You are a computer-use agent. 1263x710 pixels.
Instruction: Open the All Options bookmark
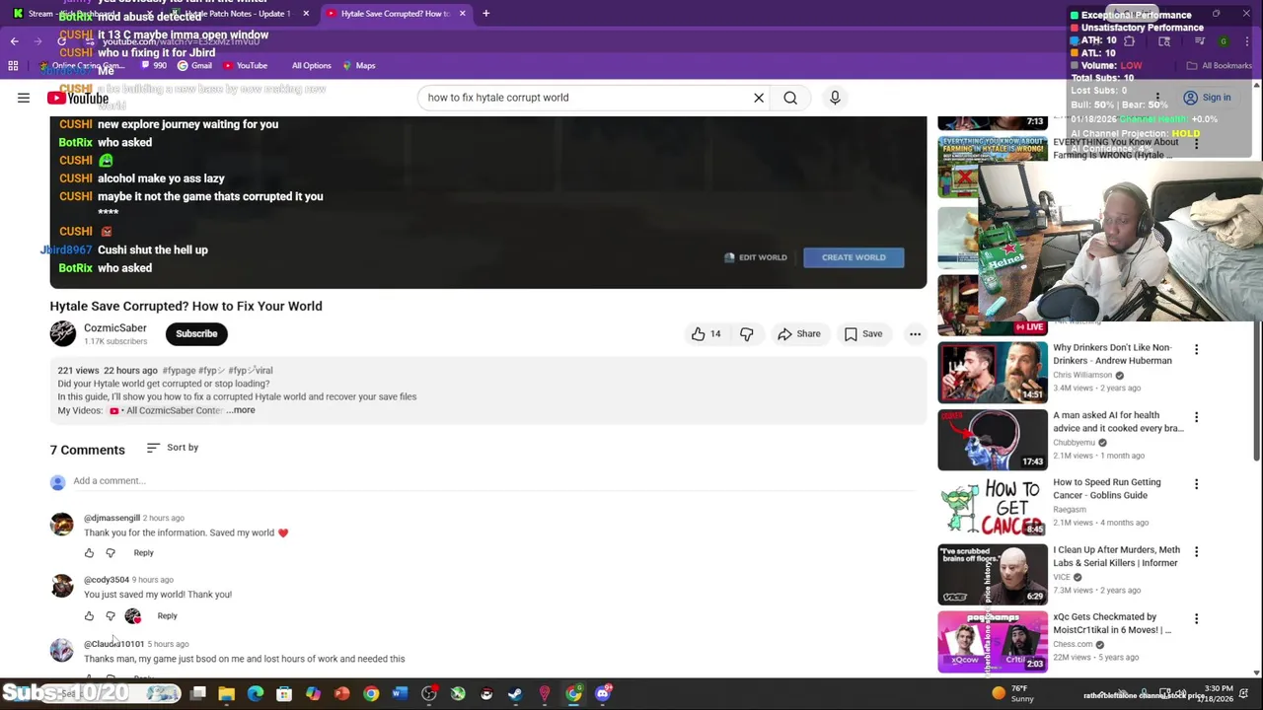point(311,66)
